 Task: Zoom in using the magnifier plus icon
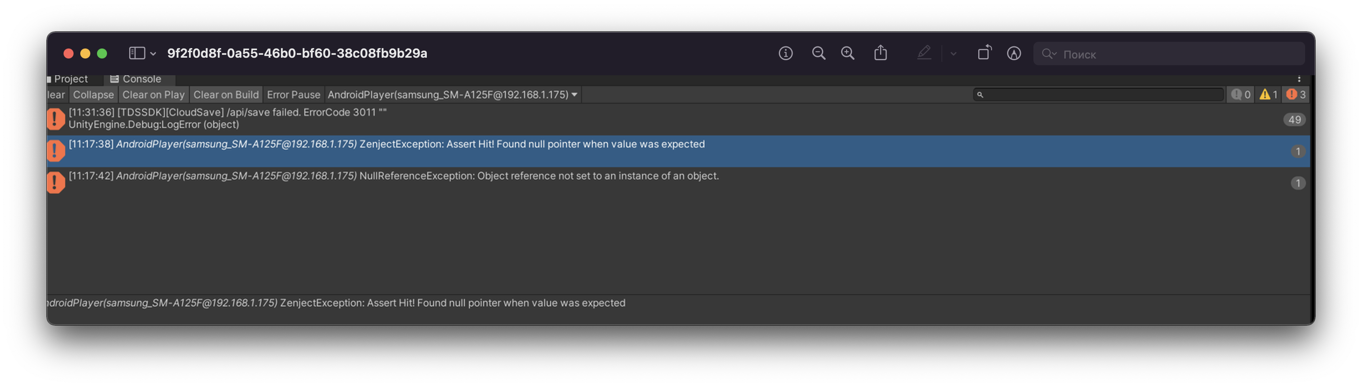coord(847,53)
